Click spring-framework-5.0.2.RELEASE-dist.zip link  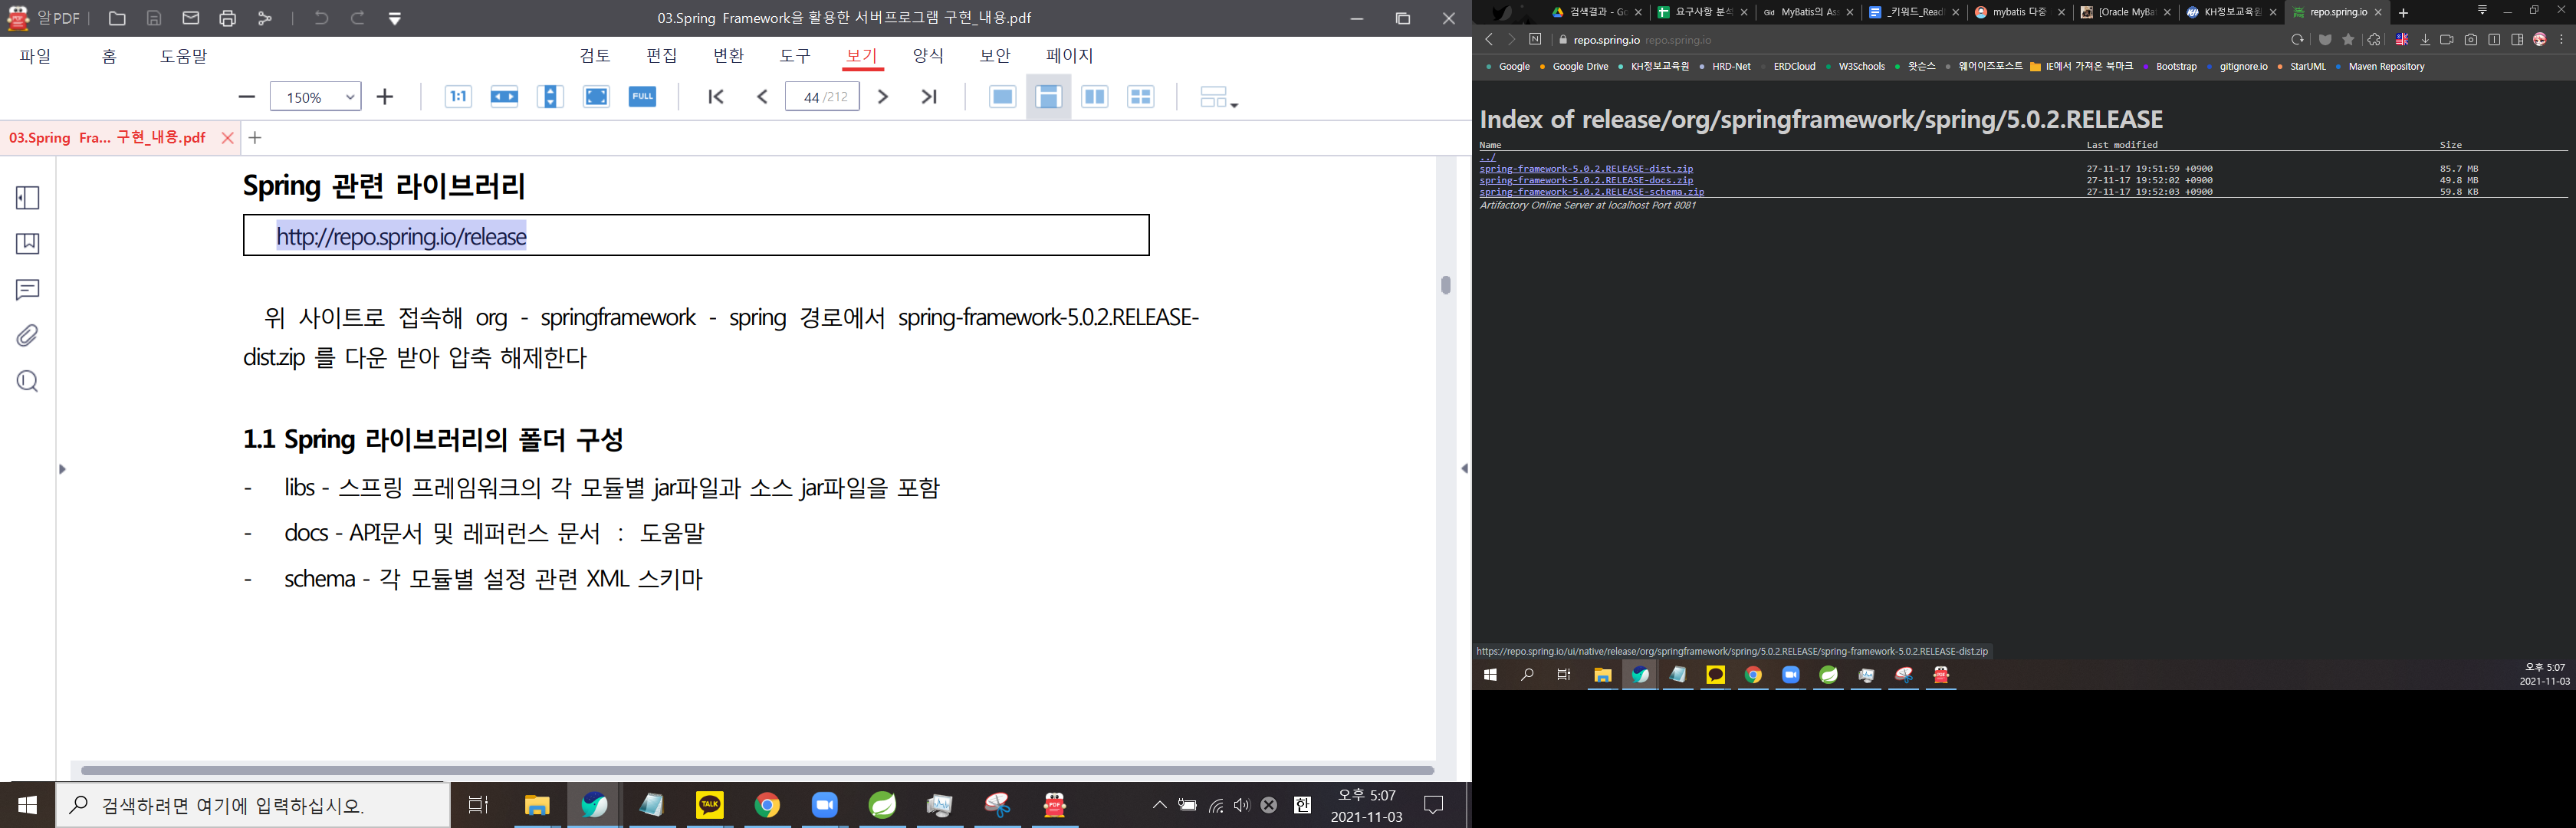click(x=1586, y=169)
